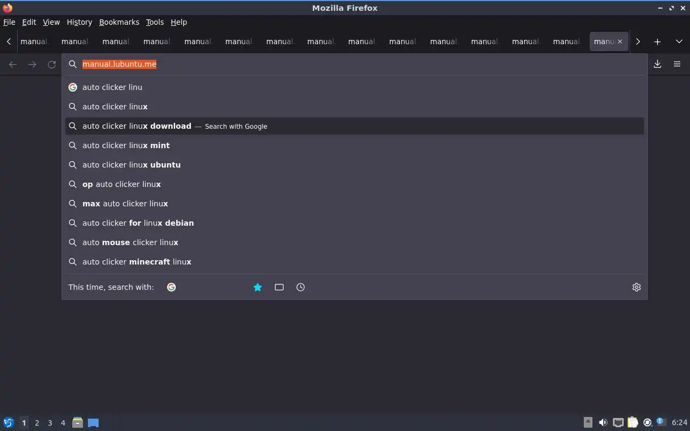This screenshot has height=431, width=690.
Task: Select 'max auto clicker linux' suggestion
Action: point(355,204)
